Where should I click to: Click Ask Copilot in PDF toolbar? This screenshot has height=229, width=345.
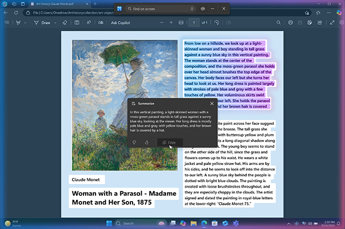click(120, 23)
